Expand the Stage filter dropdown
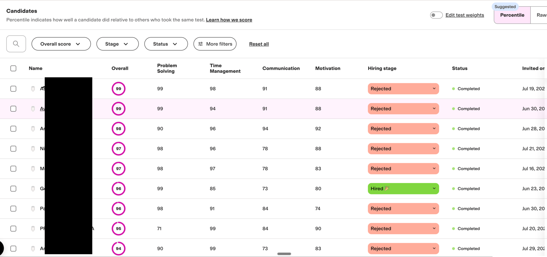This screenshot has height=257, width=547. pyautogui.click(x=117, y=44)
